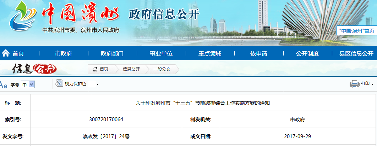Viewport: 377px width, 146px height.
Task: Click the printer icon
Action: coord(354,84)
